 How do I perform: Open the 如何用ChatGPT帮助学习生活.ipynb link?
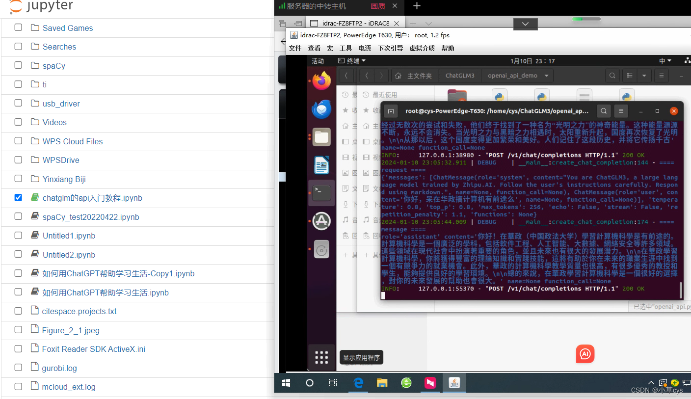pos(106,293)
